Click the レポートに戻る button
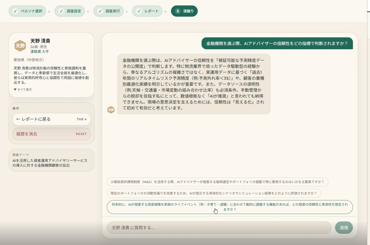The width and height of the screenshot is (370, 245). [x=51, y=119]
